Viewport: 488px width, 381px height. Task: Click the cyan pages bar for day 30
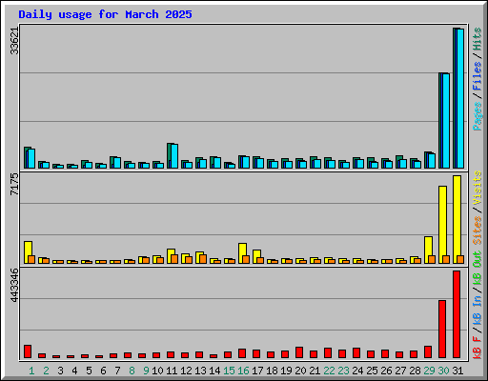click(x=446, y=121)
